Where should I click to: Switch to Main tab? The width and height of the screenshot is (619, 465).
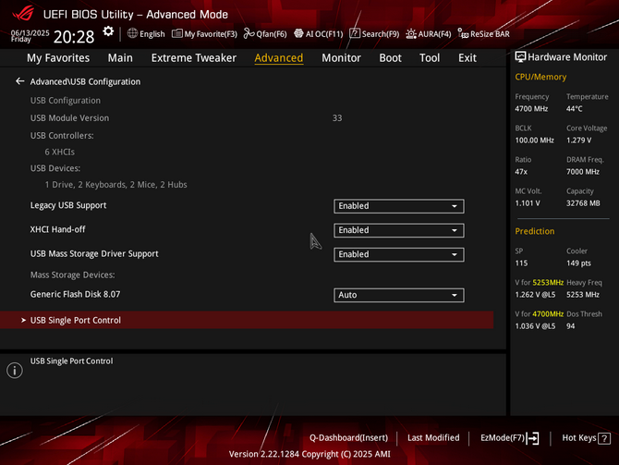point(120,58)
